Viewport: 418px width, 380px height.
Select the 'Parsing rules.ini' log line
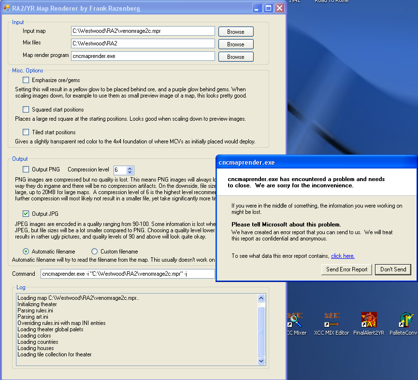35,310
